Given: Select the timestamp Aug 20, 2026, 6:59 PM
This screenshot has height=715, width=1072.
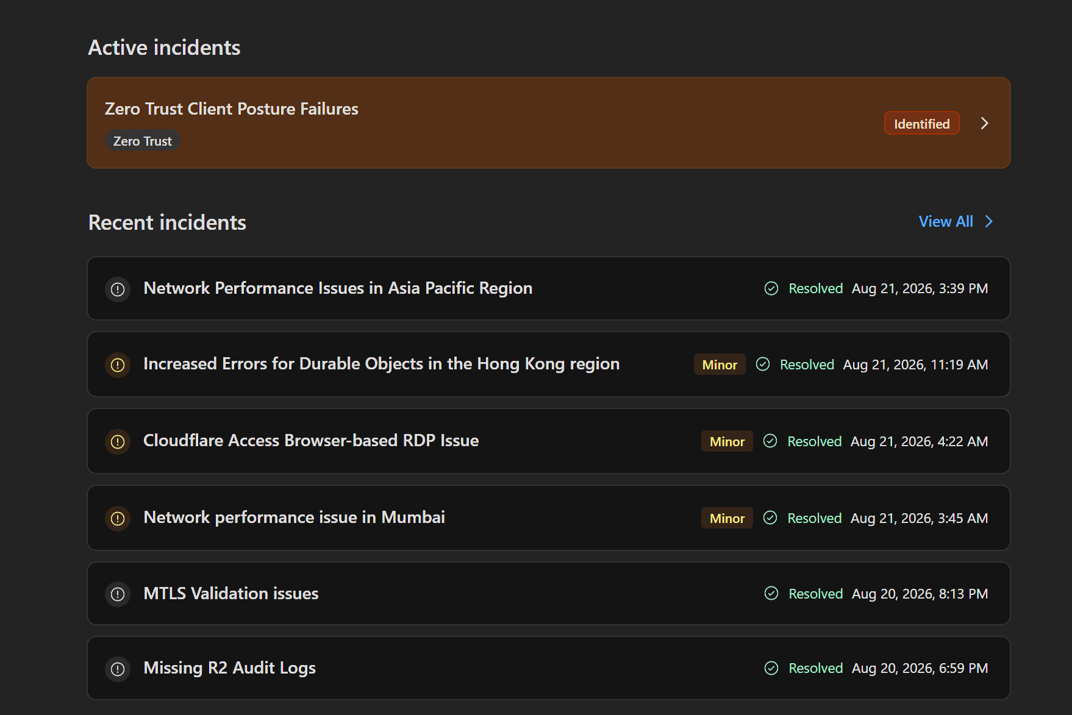Looking at the screenshot, I should [x=920, y=668].
